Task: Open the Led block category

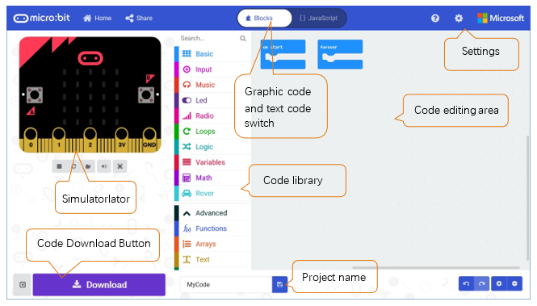Action: coord(212,100)
